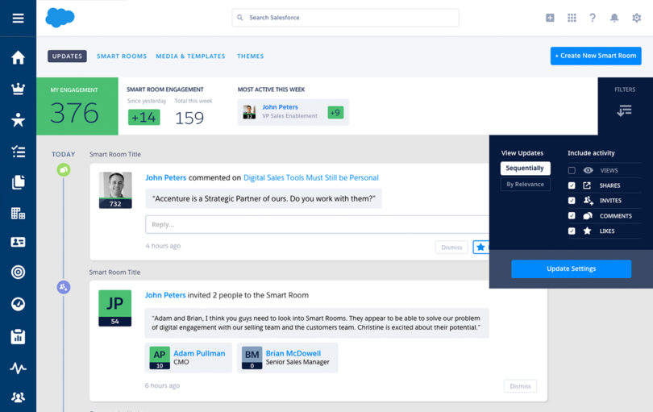This screenshot has height=412, width=653.
Task: Click Create New Smart Room button
Action: (596, 56)
